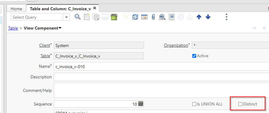Focus the Select Query text box
Image resolution: width=269 pixels, height=113 pixels.
coord(37,17)
